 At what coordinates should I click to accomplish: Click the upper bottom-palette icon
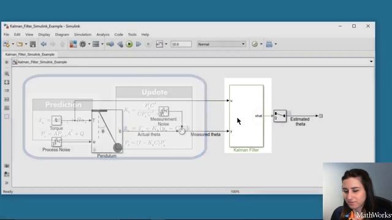(7, 166)
